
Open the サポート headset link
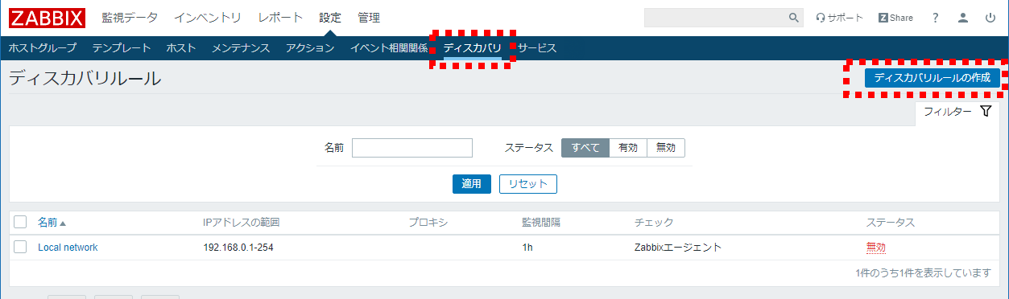click(x=839, y=18)
